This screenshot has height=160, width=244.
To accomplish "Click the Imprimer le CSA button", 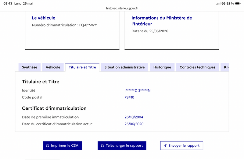I will (62, 146).
